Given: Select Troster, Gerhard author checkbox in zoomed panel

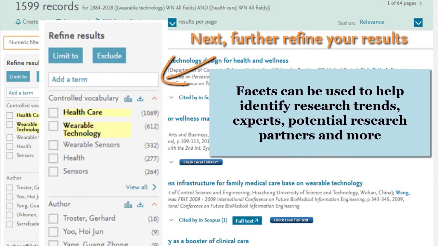Looking at the screenshot, I should (53, 219).
